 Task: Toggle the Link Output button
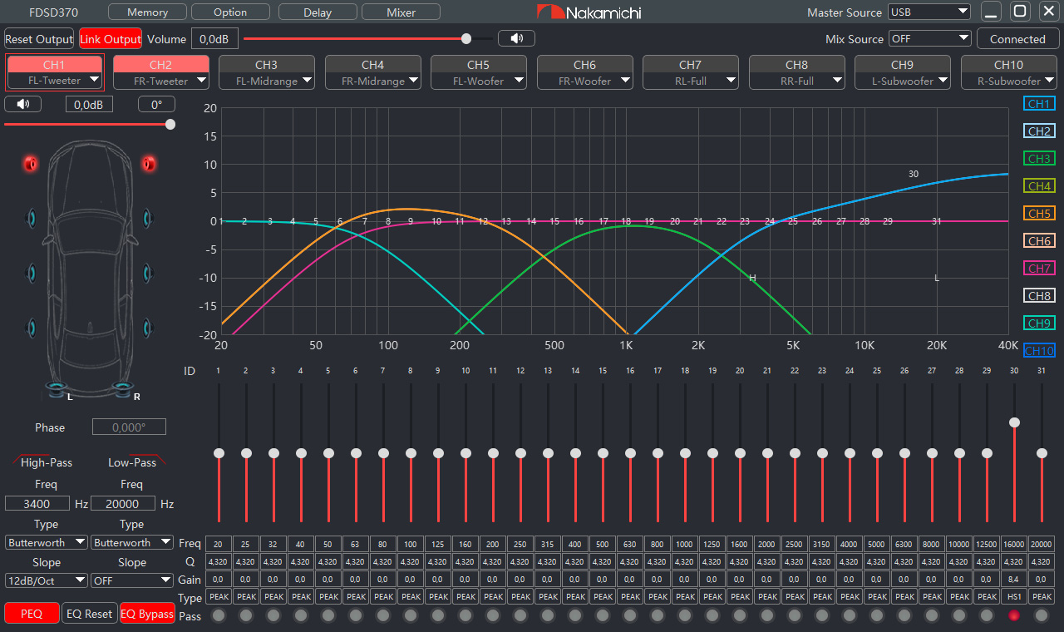click(x=111, y=39)
